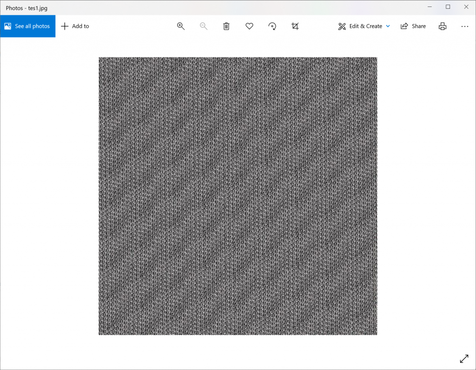Enter fullscreen with the diagonal arrows icon
The height and width of the screenshot is (370, 476).
click(x=464, y=358)
